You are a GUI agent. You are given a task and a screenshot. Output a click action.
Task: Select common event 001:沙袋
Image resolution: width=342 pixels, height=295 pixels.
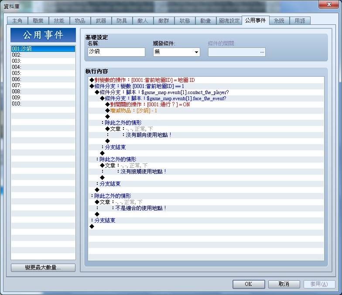[43, 49]
